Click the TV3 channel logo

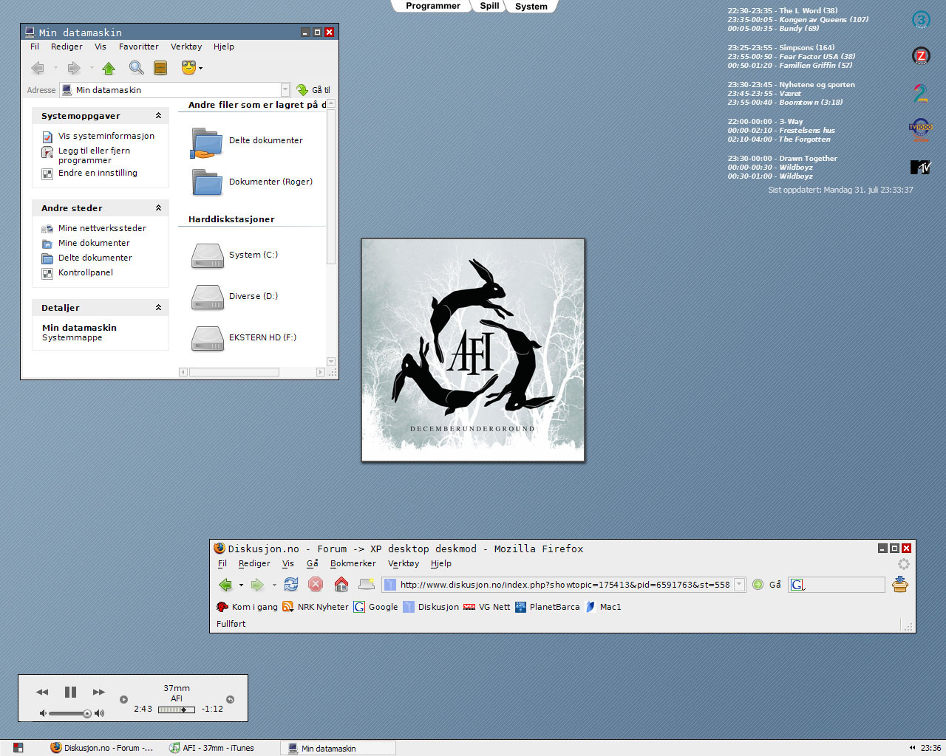(921, 20)
